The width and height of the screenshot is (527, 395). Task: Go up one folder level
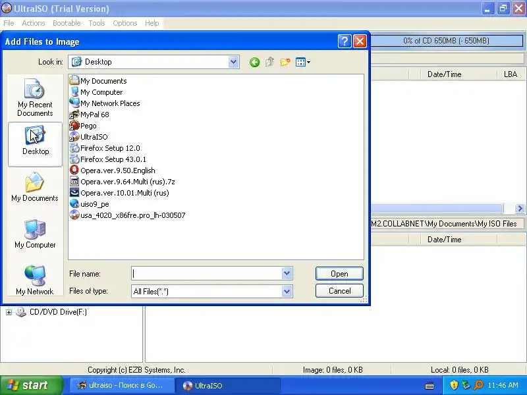pos(269,62)
